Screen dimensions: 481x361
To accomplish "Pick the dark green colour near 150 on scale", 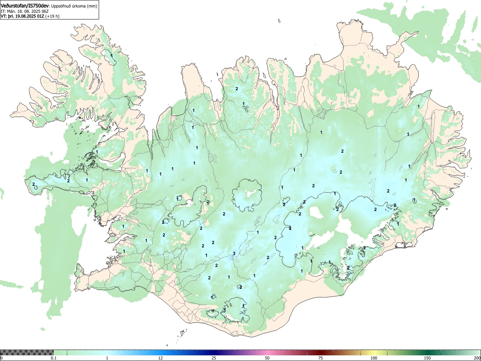I will pos(427,352).
